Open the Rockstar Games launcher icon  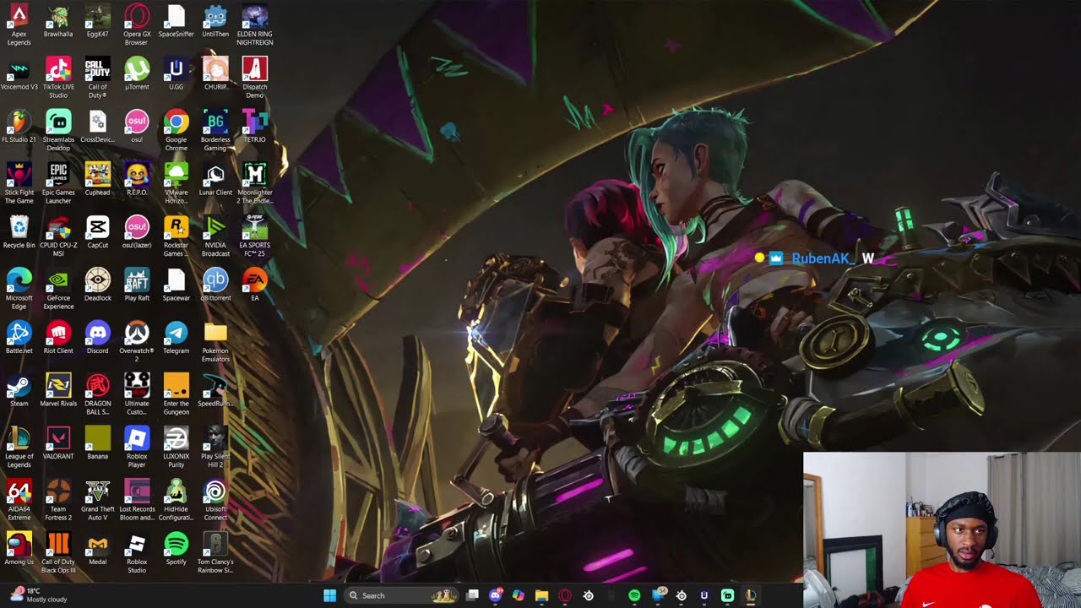coord(176,236)
